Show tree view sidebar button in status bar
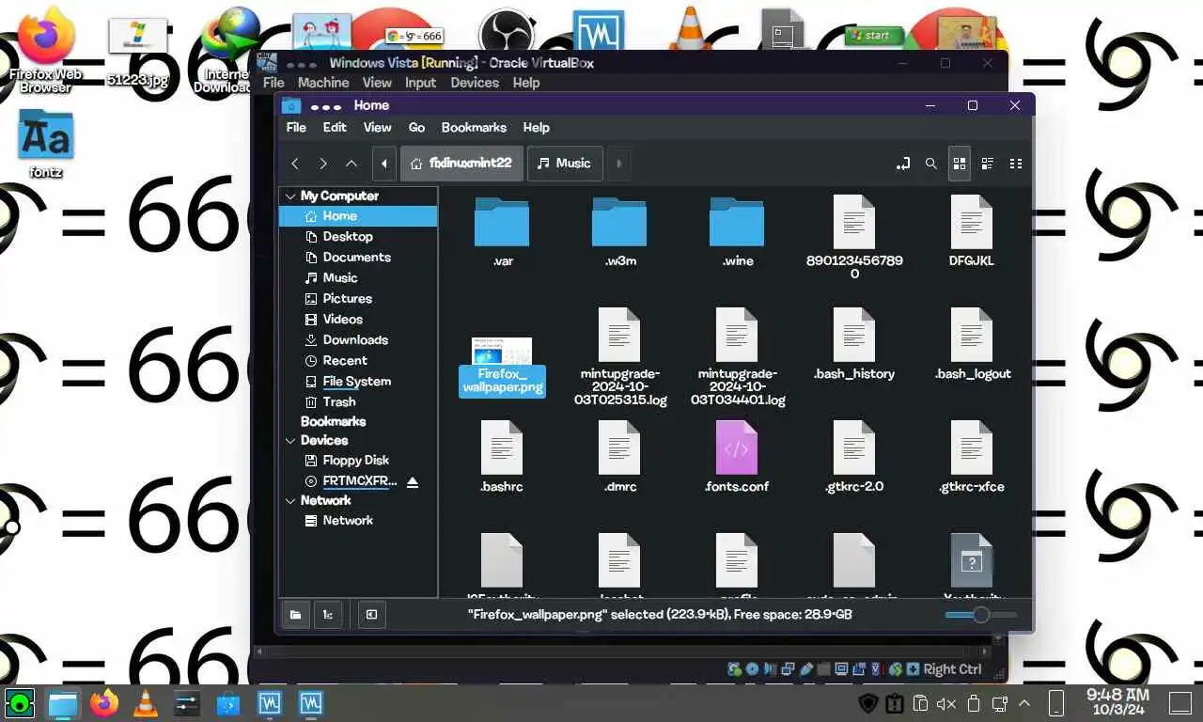 pos(328,615)
